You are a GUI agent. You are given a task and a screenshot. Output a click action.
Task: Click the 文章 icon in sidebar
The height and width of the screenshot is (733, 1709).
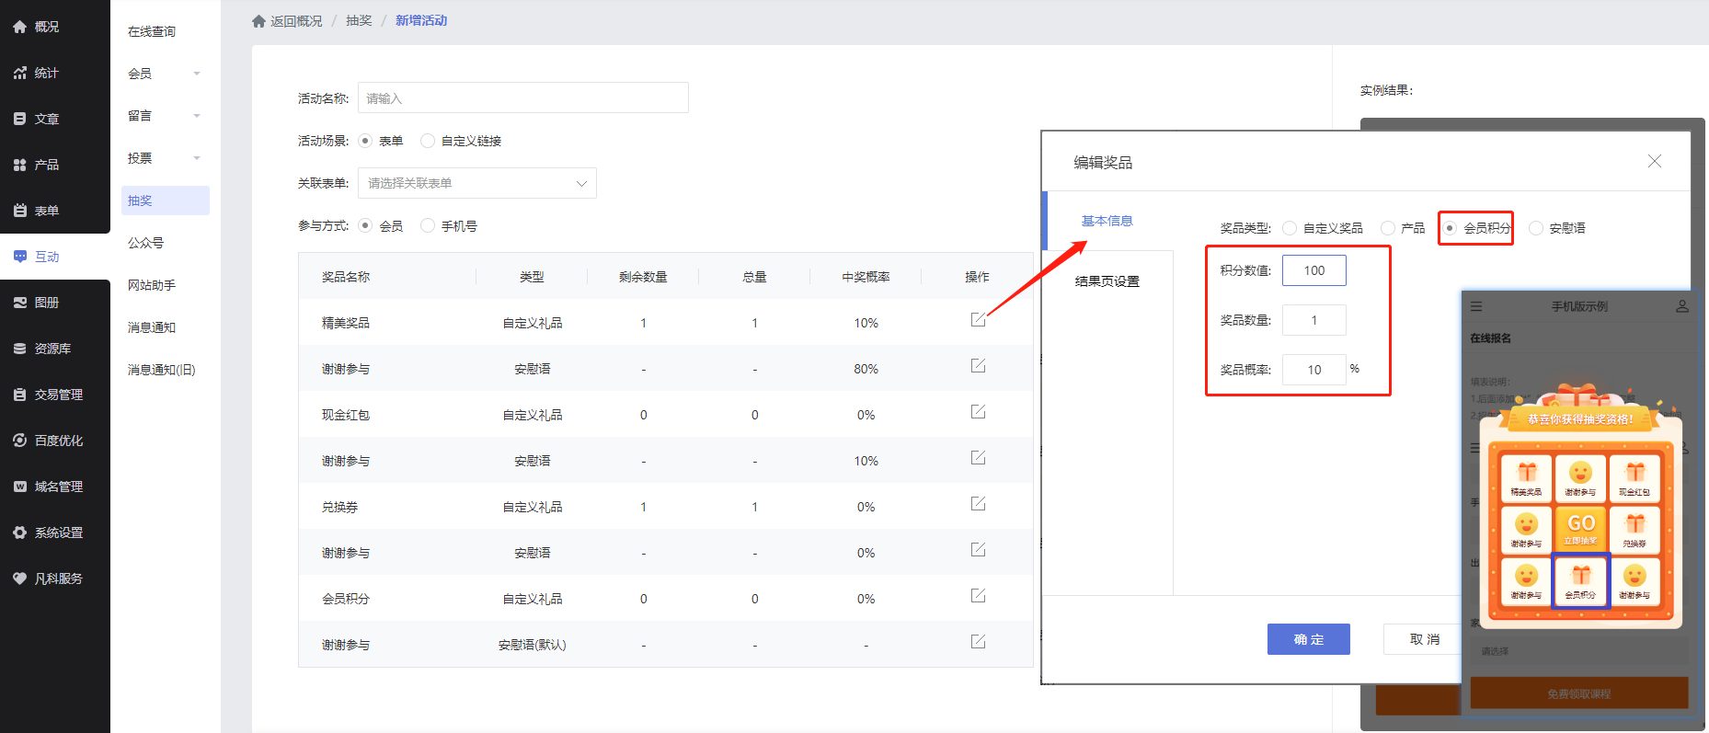pyautogui.click(x=19, y=119)
